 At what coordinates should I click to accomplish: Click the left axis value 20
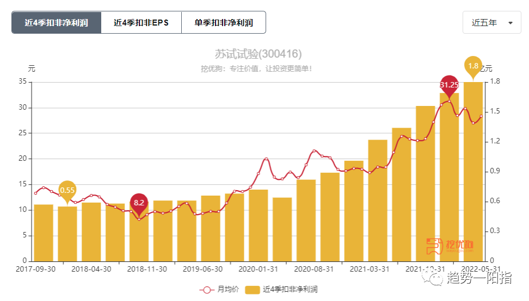[x=23, y=159]
